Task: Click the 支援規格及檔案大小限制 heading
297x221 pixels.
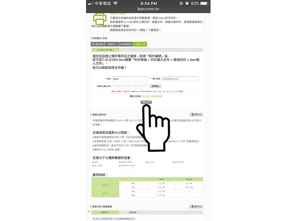Action: (x=111, y=133)
